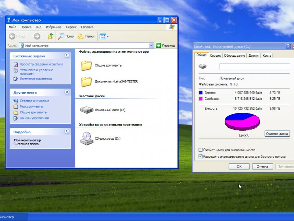Open Сетевое окружение link

click(x=35, y=101)
